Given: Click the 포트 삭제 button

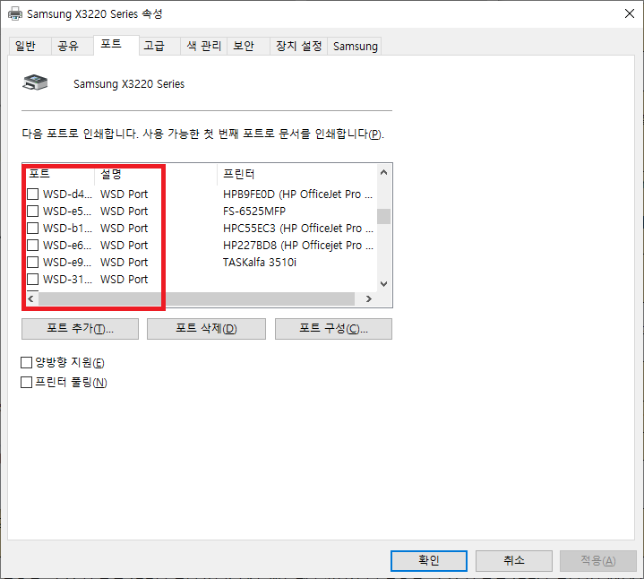Looking at the screenshot, I should coord(206,329).
